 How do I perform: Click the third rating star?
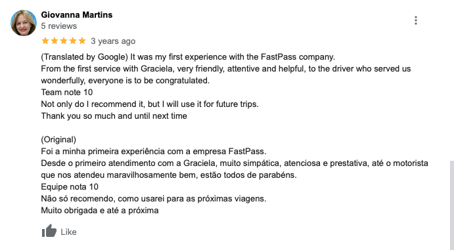point(64,41)
